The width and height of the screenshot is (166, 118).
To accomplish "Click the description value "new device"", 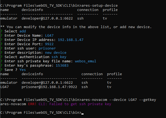I will [x=56, y=53].
